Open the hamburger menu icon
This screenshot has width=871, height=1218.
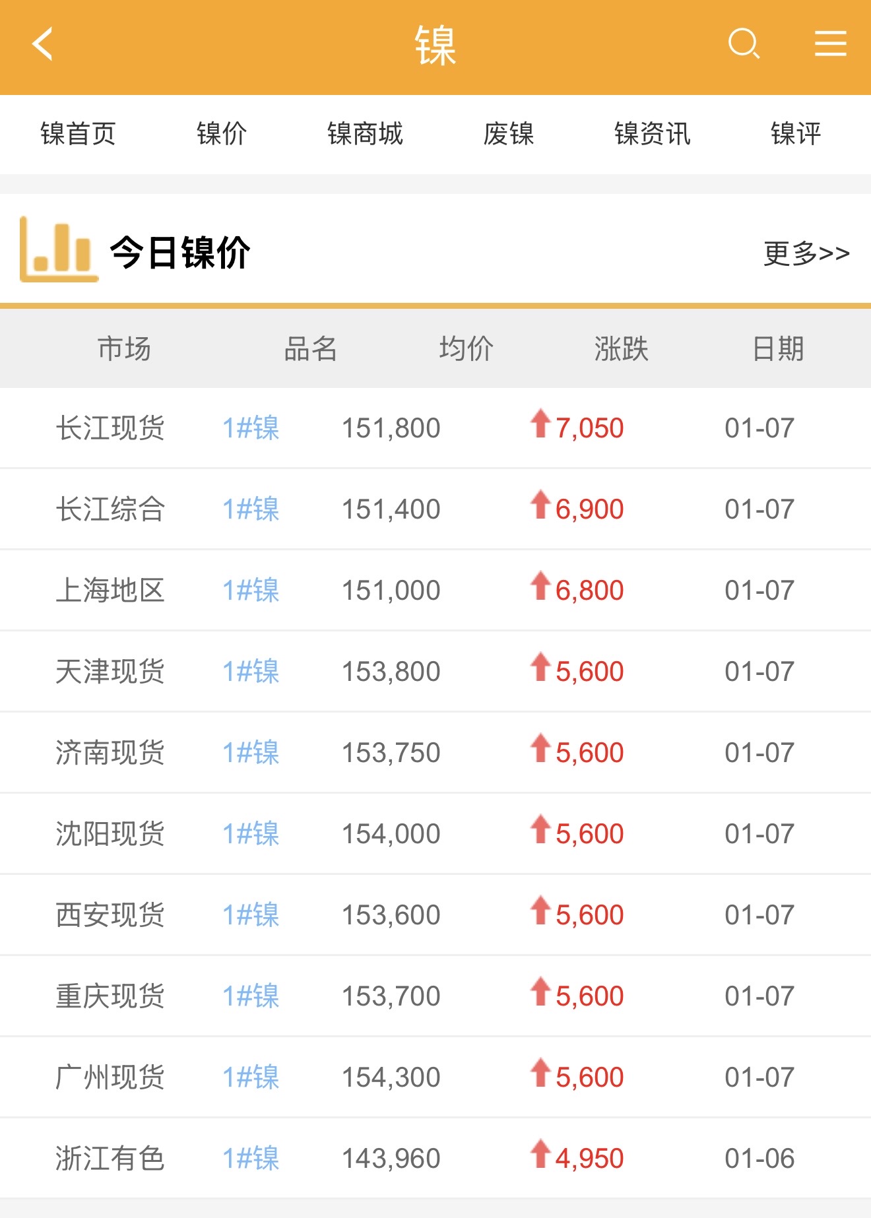pos(830,44)
